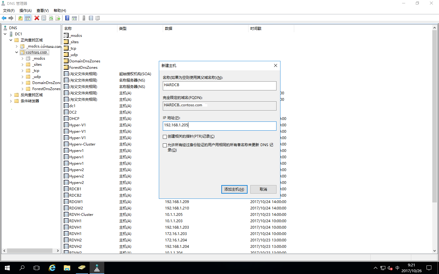
Task: Toggle the Action pane toolbar icon
Action: (74, 18)
